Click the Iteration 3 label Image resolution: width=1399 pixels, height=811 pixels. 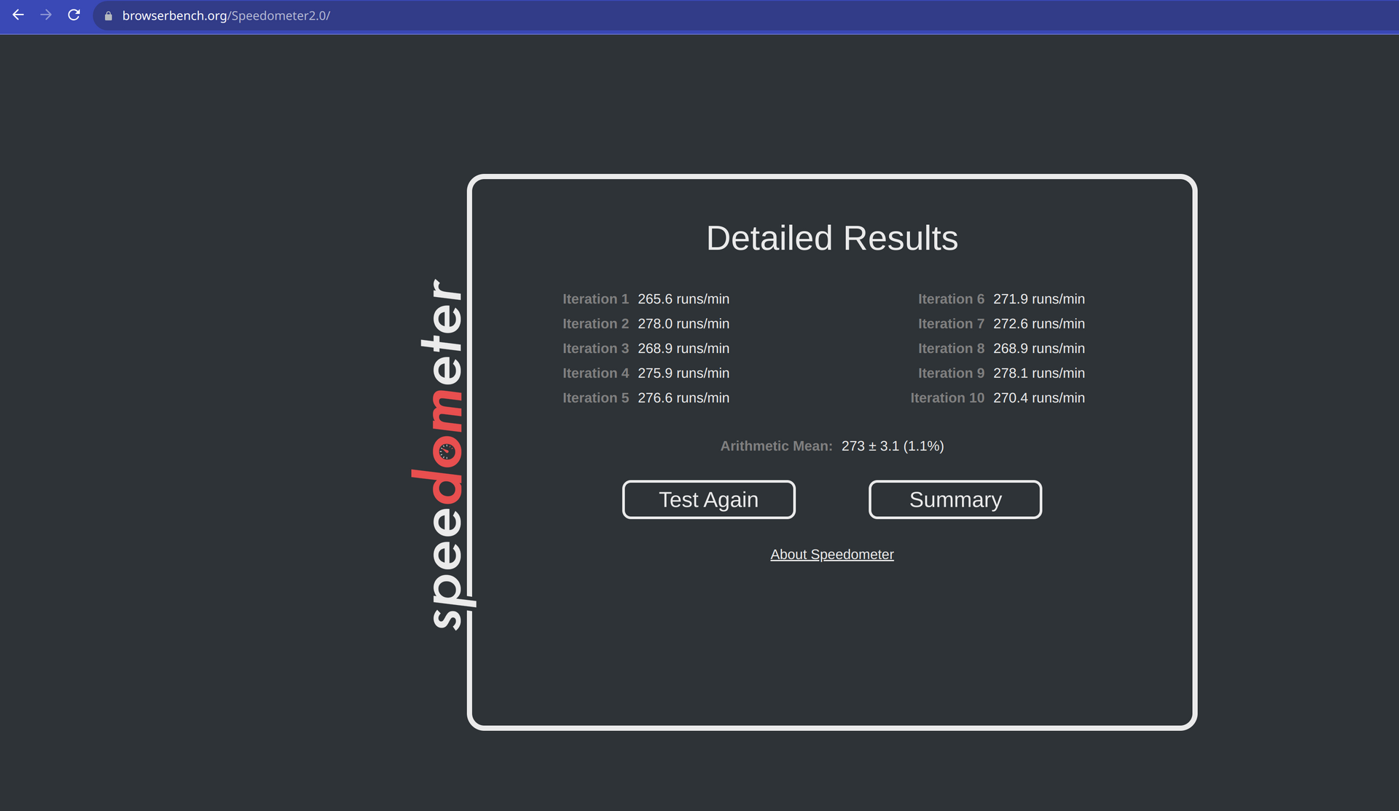click(x=595, y=349)
